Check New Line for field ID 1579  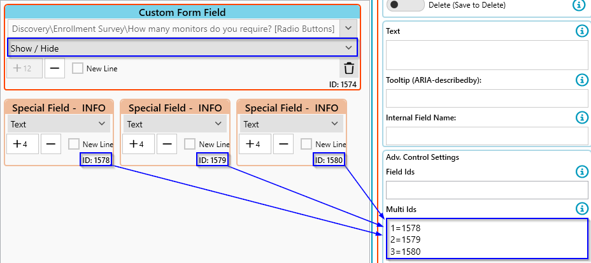pyautogui.click(x=190, y=144)
